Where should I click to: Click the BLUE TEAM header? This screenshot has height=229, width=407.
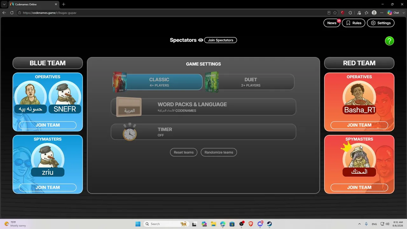[48, 63]
